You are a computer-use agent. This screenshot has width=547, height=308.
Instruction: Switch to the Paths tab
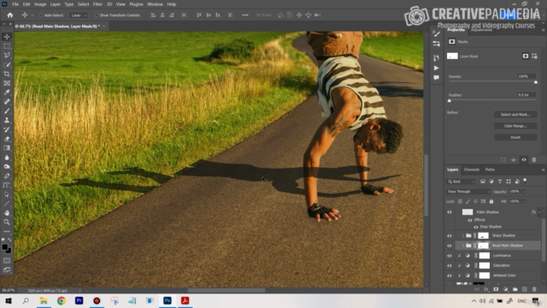[x=490, y=169]
